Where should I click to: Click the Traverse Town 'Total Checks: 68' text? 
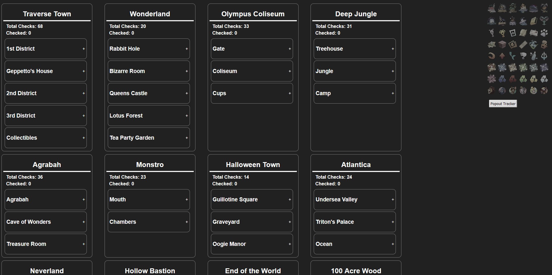24,26
